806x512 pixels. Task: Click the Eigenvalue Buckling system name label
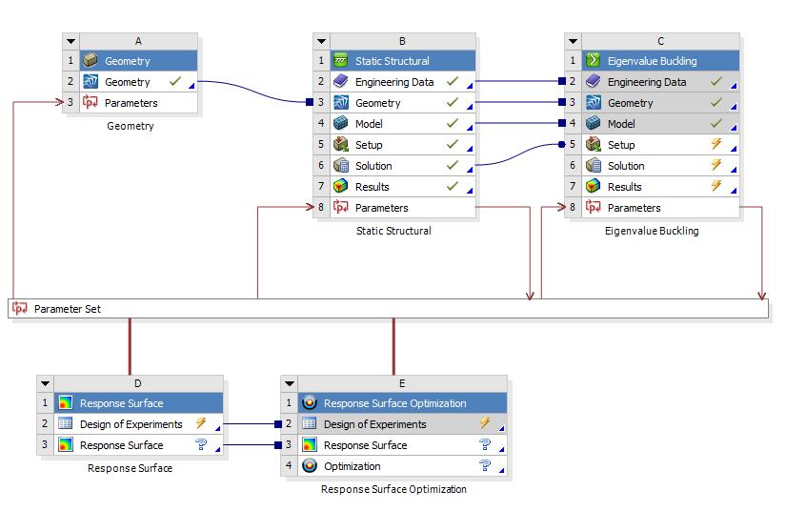tap(652, 231)
